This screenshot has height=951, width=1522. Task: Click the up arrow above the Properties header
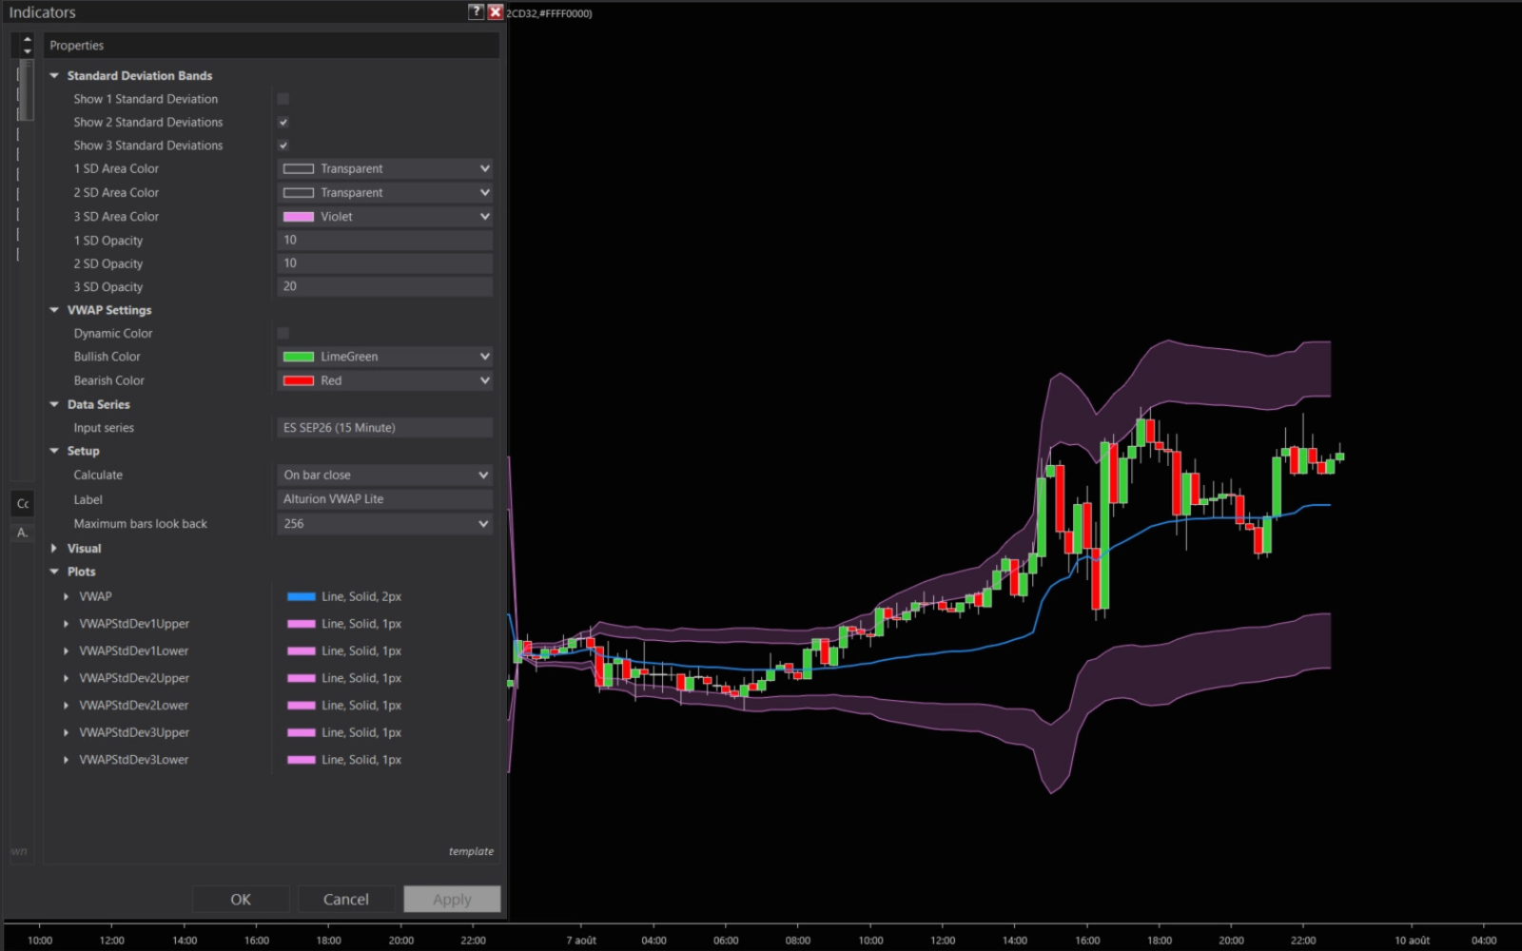click(27, 39)
